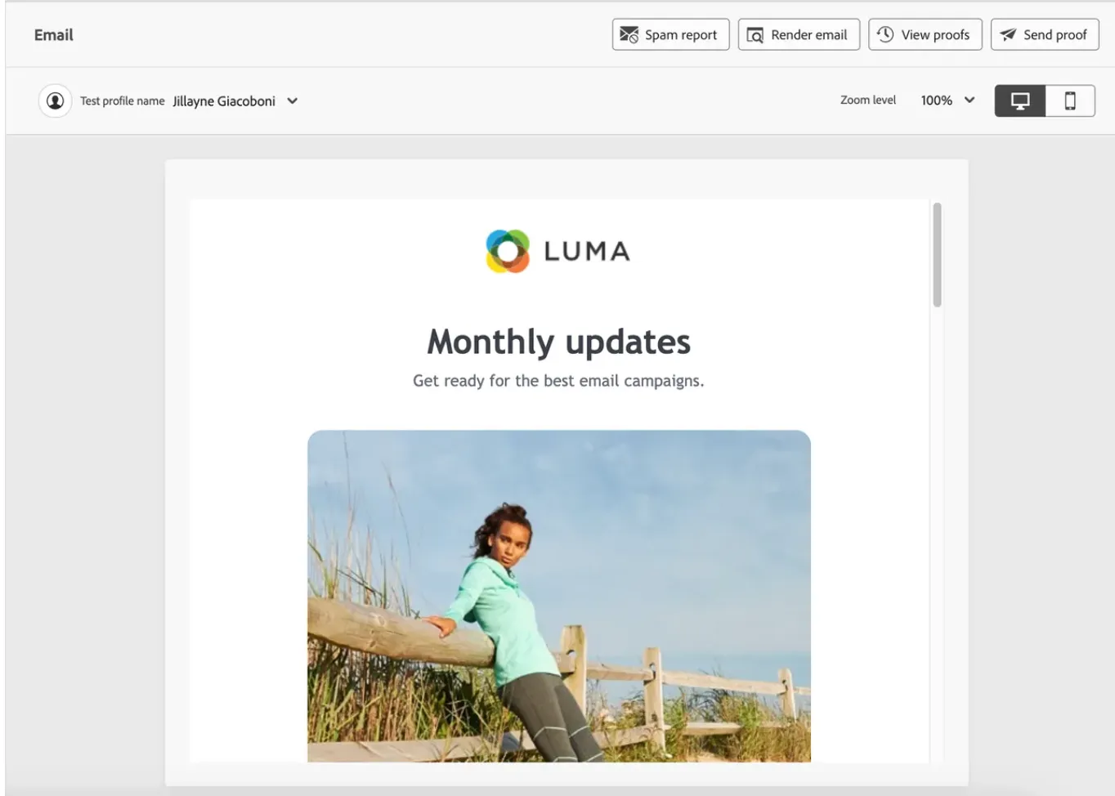Click the Render email button
Image resolution: width=1115 pixels, height=796 pixels.
[x=799, y=34]
